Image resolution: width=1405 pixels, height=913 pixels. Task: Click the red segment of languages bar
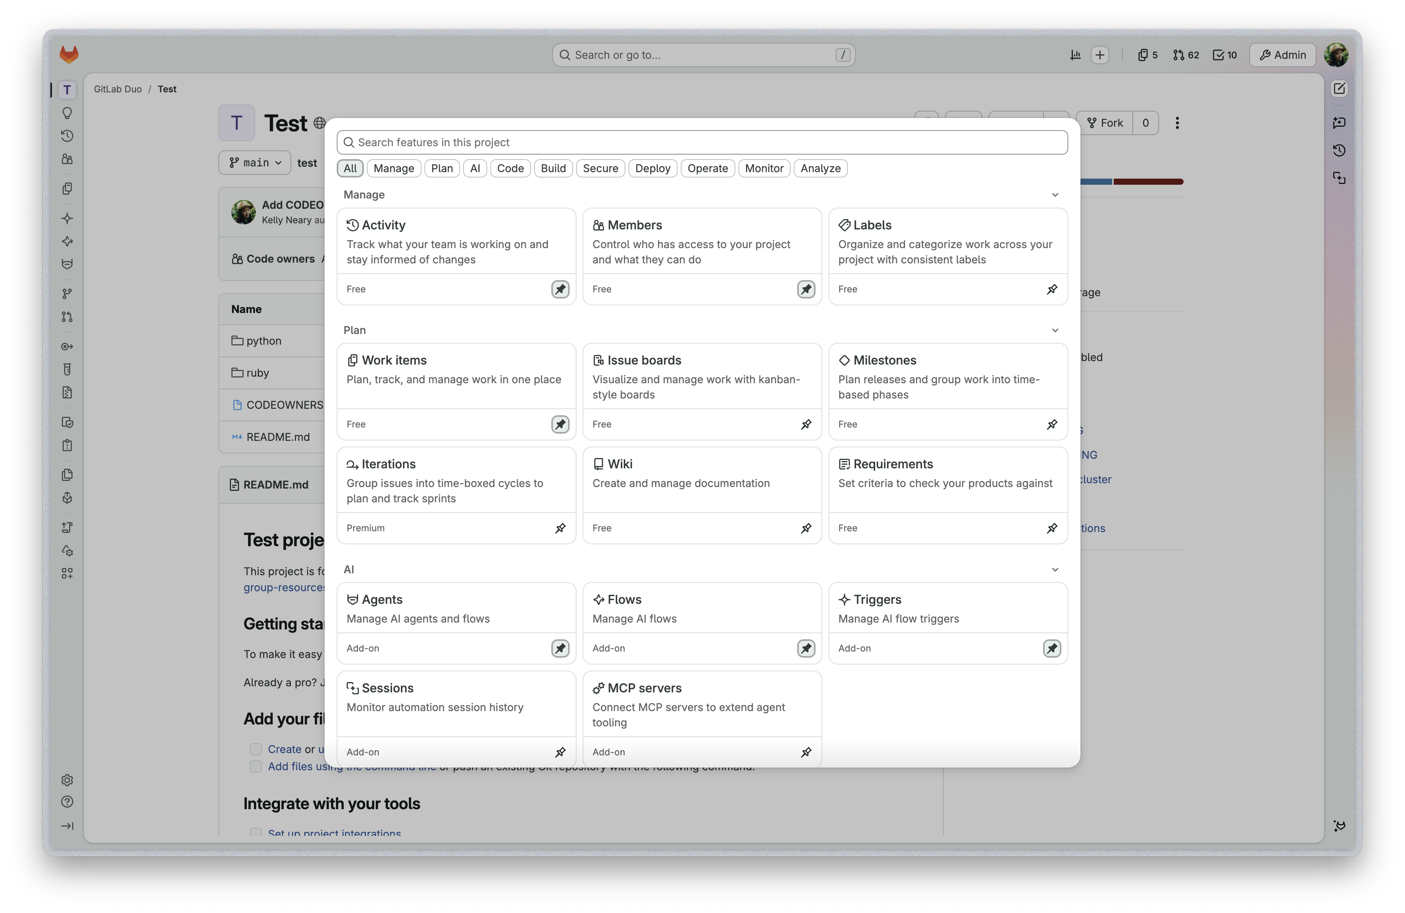(1148, 181)
